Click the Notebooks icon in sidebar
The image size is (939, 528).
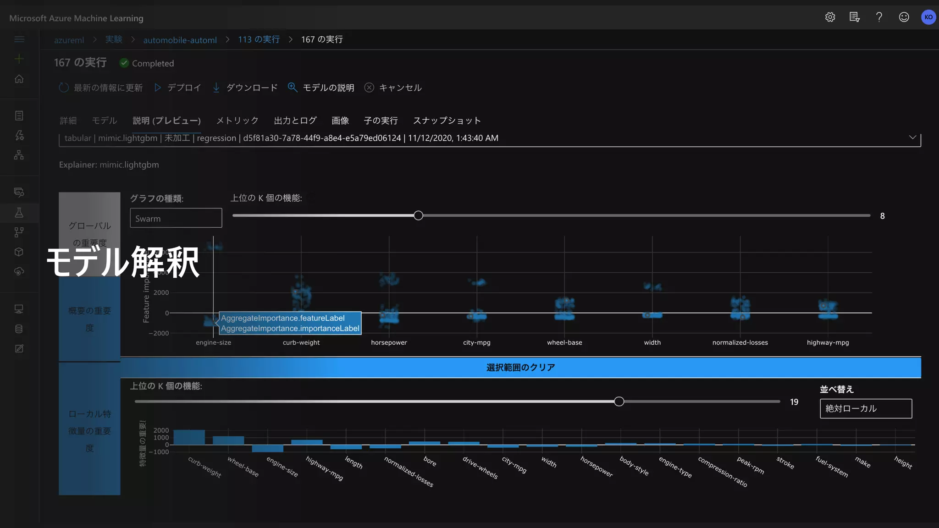(19, 115)
